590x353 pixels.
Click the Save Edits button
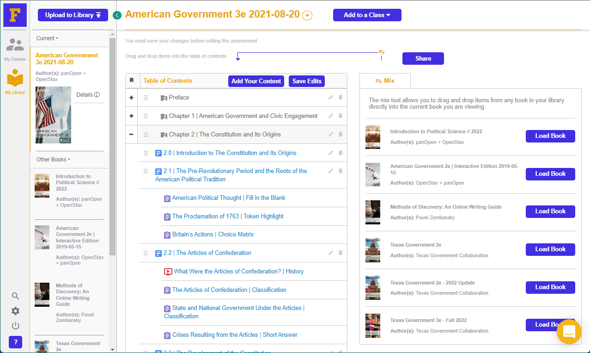point(307,81)
